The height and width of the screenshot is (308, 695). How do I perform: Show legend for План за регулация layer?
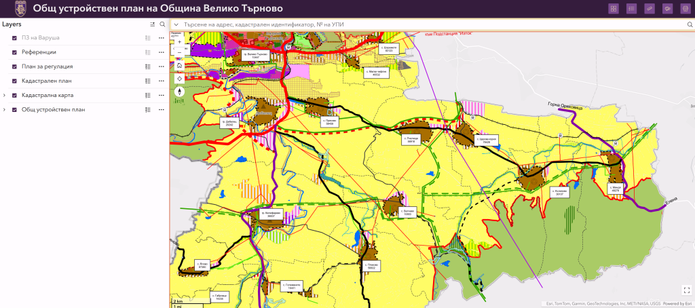pyautogui.click(x=147, y=66)
